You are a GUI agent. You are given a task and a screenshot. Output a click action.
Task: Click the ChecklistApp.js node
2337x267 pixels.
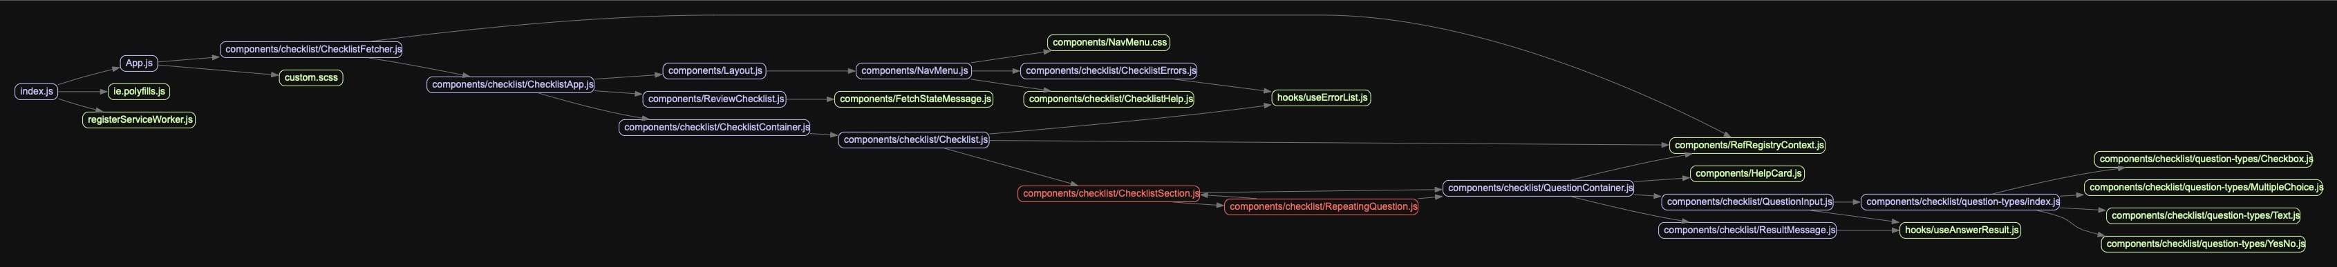[511, 85]
